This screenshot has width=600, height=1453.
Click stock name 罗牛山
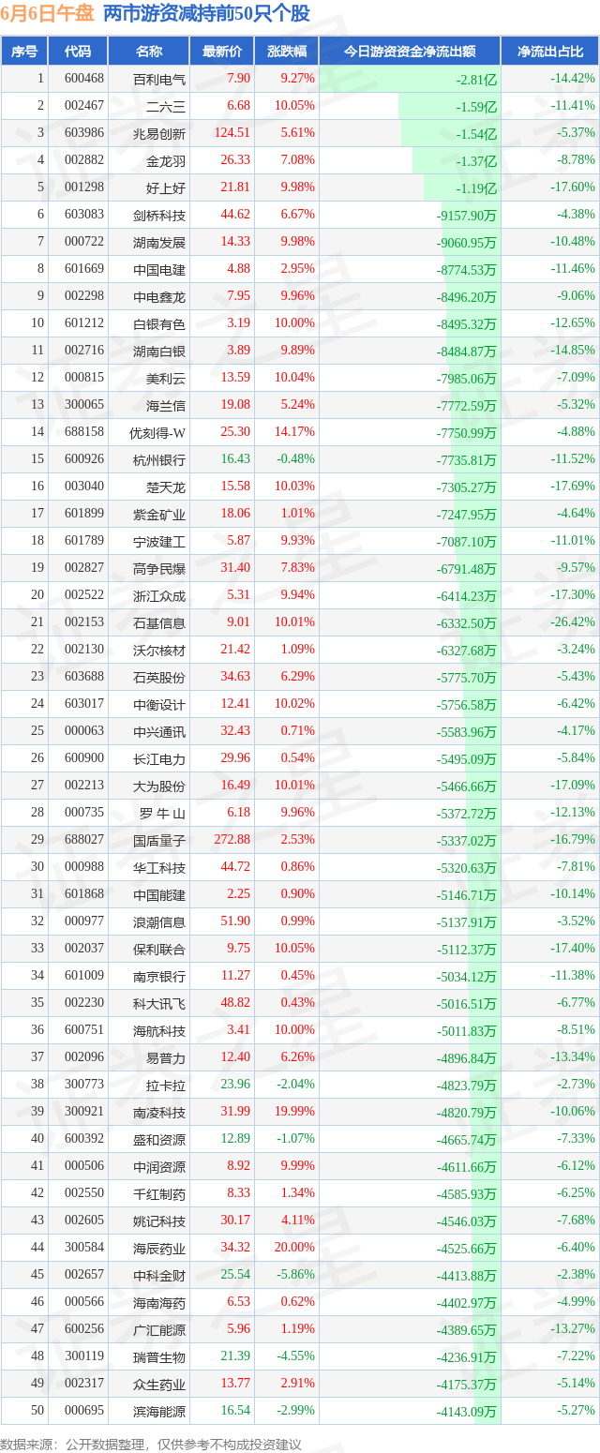(163, 813)
